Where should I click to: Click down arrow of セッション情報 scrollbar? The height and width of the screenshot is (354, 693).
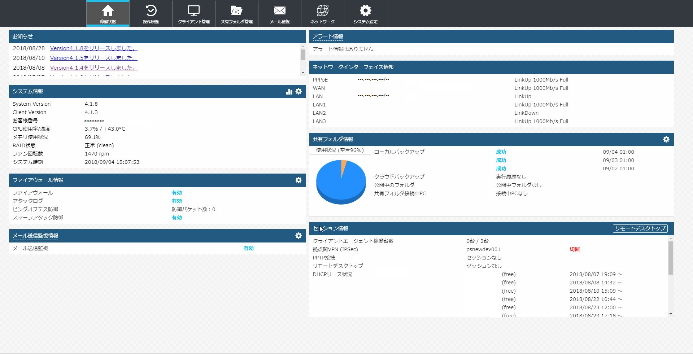click(671, 314)
